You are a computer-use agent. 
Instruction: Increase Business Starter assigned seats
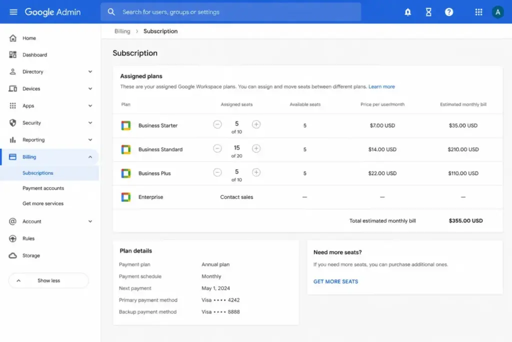point(256,124)
